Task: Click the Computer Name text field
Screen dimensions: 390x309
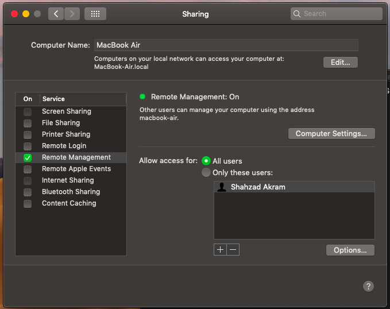Action: point(226,45)
